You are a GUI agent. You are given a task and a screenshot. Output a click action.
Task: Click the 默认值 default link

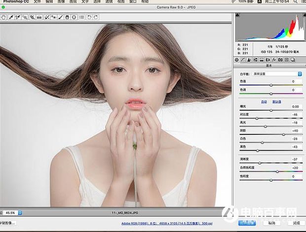(x=276, y=101)
